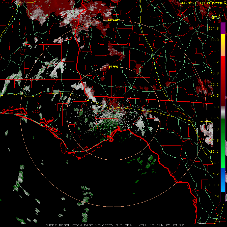The width and height of the screenshot is (227, 227).
Task: Click the 61.2 velocity scale value
Action: coord(215,62)
